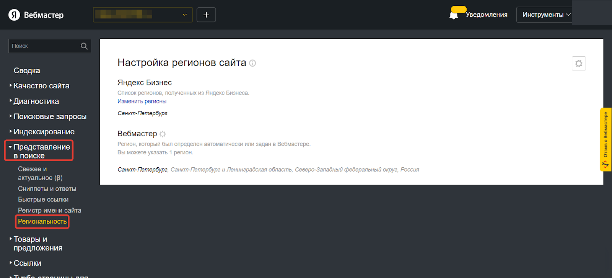Expand the Диагностика section
This screenshot has width=612, height=278.
pos(36,101)
